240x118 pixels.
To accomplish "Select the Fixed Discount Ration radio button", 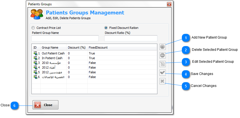I will click(106, 28).
